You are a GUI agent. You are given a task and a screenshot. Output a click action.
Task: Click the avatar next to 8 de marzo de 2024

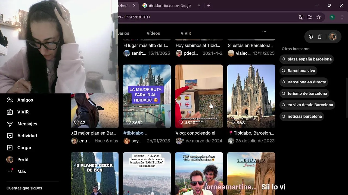tap(179, 141)
